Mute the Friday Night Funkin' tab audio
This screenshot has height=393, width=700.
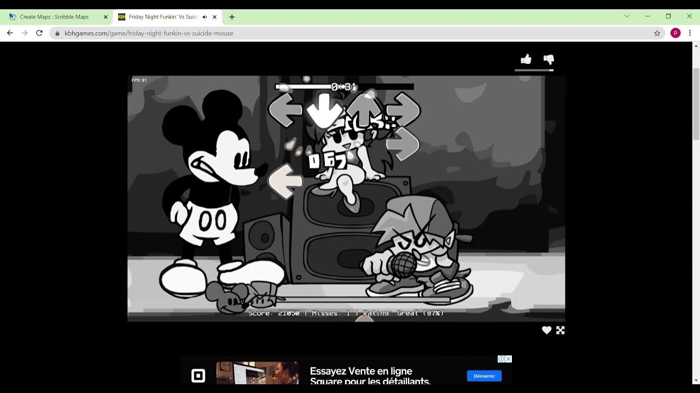click(x=205, y=17)
